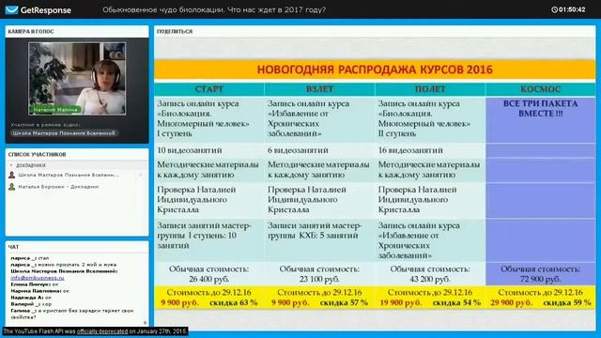
Task: Select the СТАРТ column header
Action: pyautogui.click(x=208, y=89)
